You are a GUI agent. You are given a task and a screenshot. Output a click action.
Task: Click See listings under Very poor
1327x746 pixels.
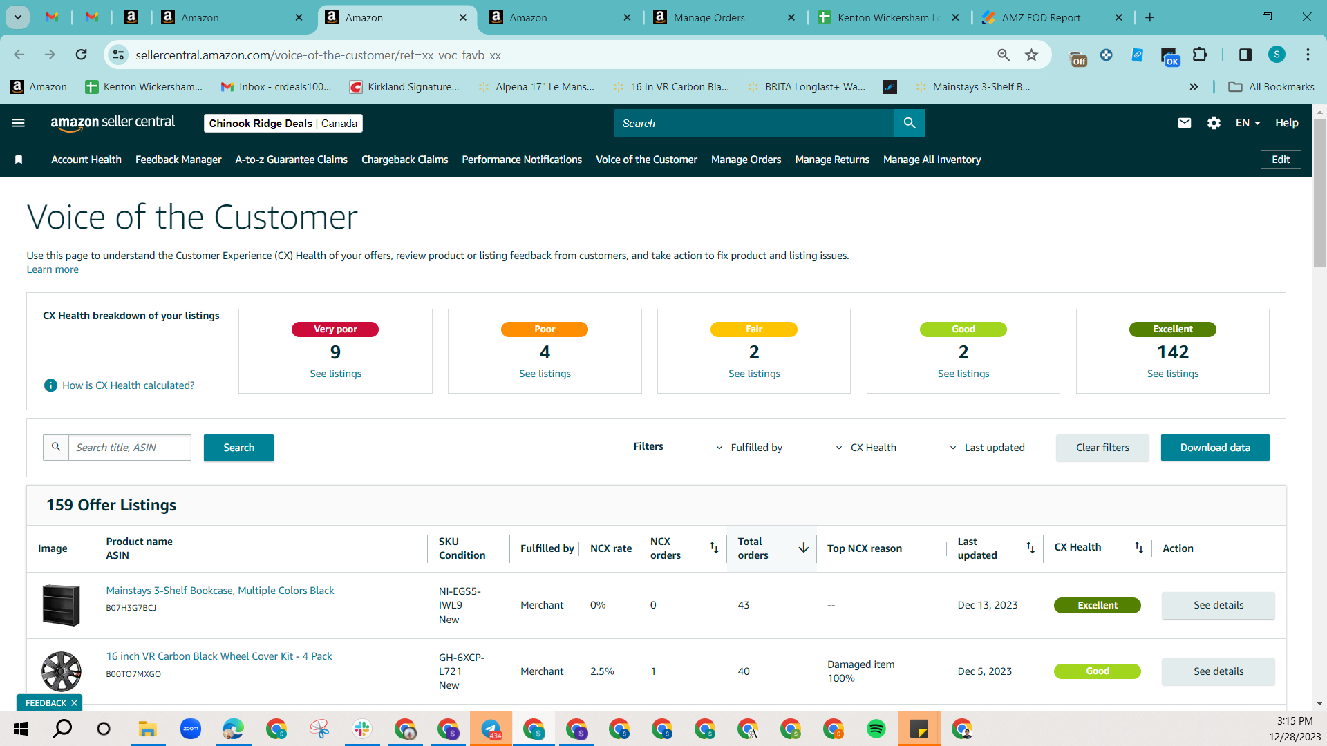point(336,374)
